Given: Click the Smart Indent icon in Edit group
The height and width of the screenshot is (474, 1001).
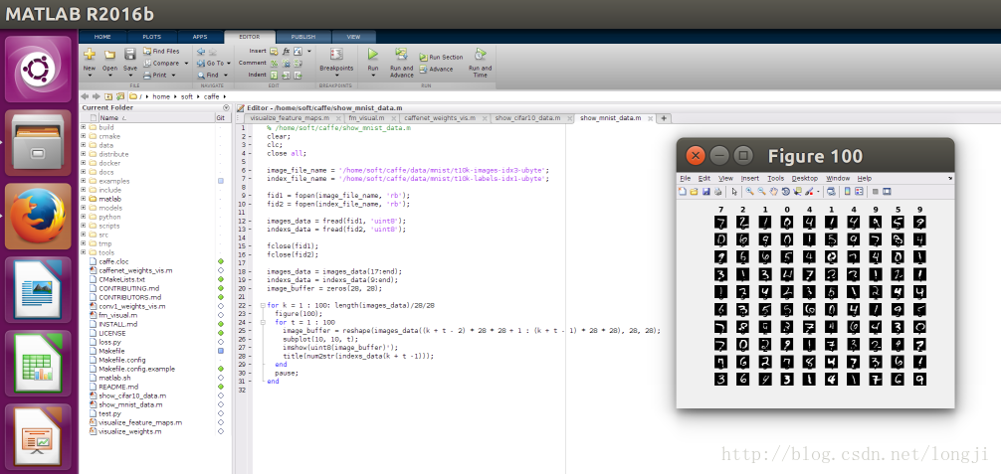Looking at the screenshot, I should [x=274, y=76].
